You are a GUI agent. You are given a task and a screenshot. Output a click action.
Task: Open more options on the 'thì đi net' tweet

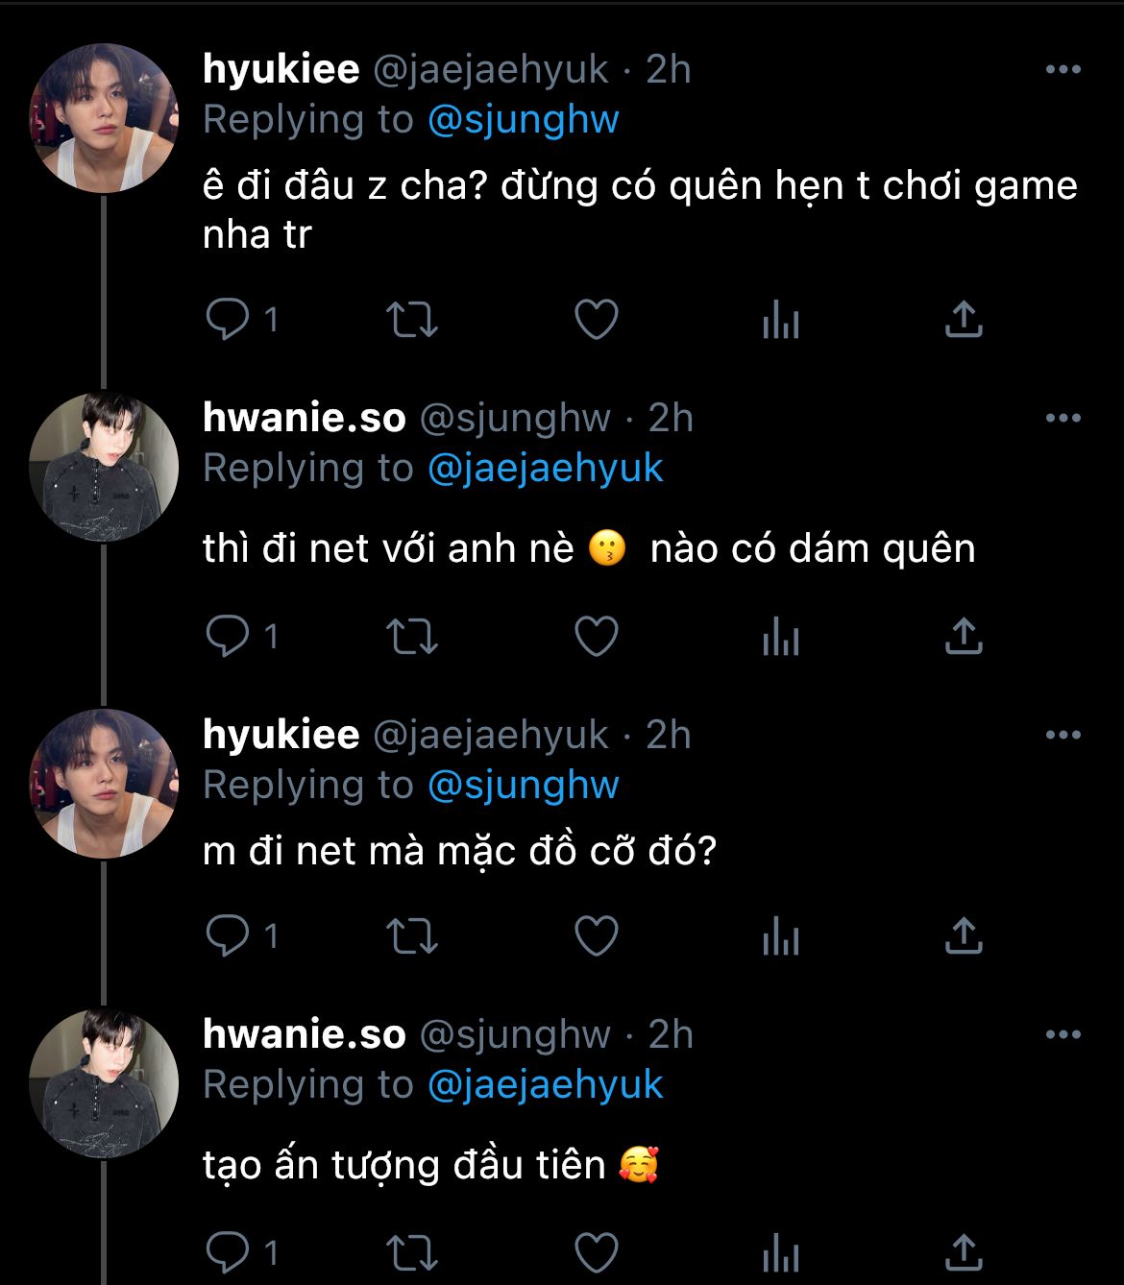point(1063,419)
